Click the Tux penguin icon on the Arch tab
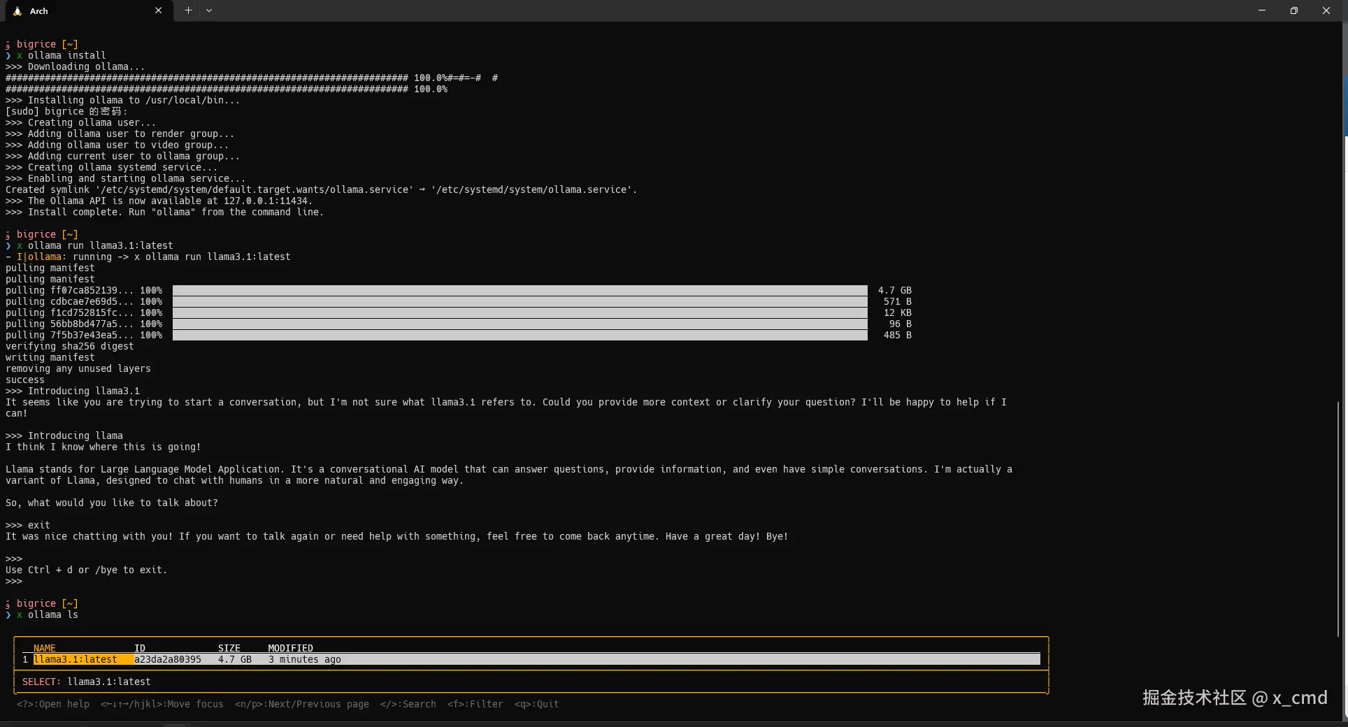The image size is (1348, 727). [17, 11]
